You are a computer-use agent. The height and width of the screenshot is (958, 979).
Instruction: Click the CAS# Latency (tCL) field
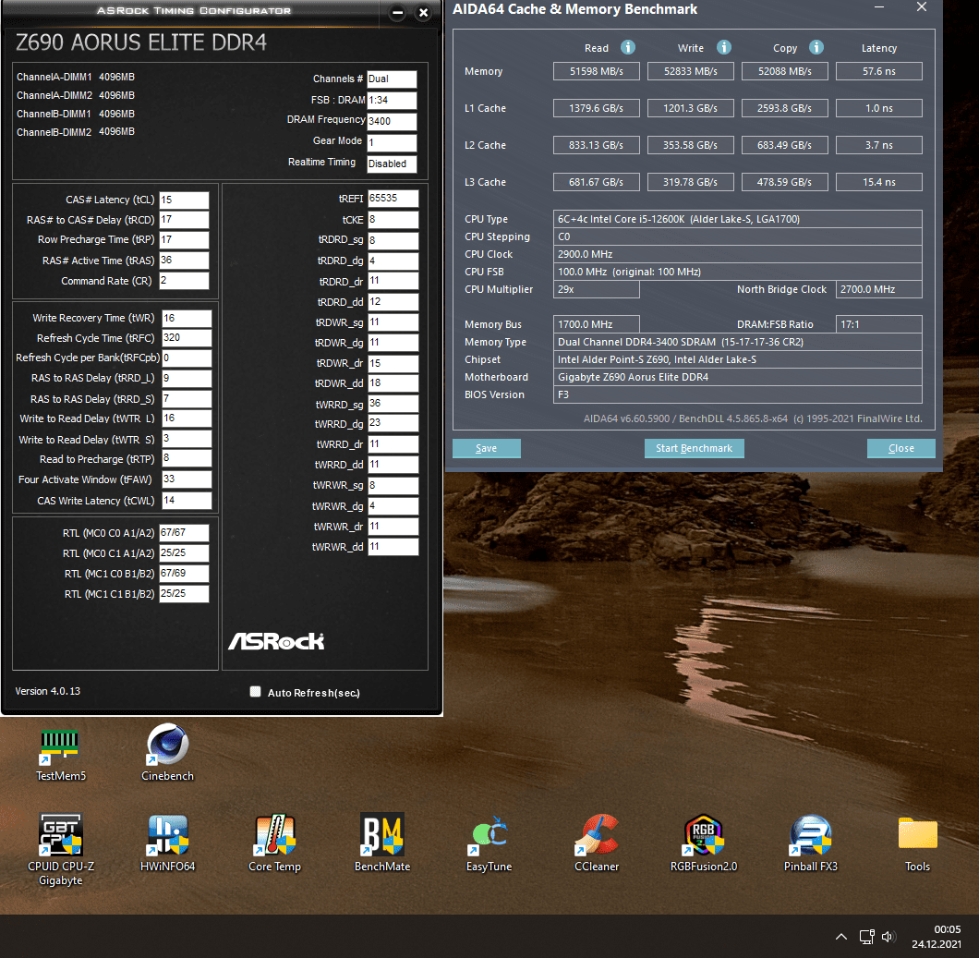point(184,200)
